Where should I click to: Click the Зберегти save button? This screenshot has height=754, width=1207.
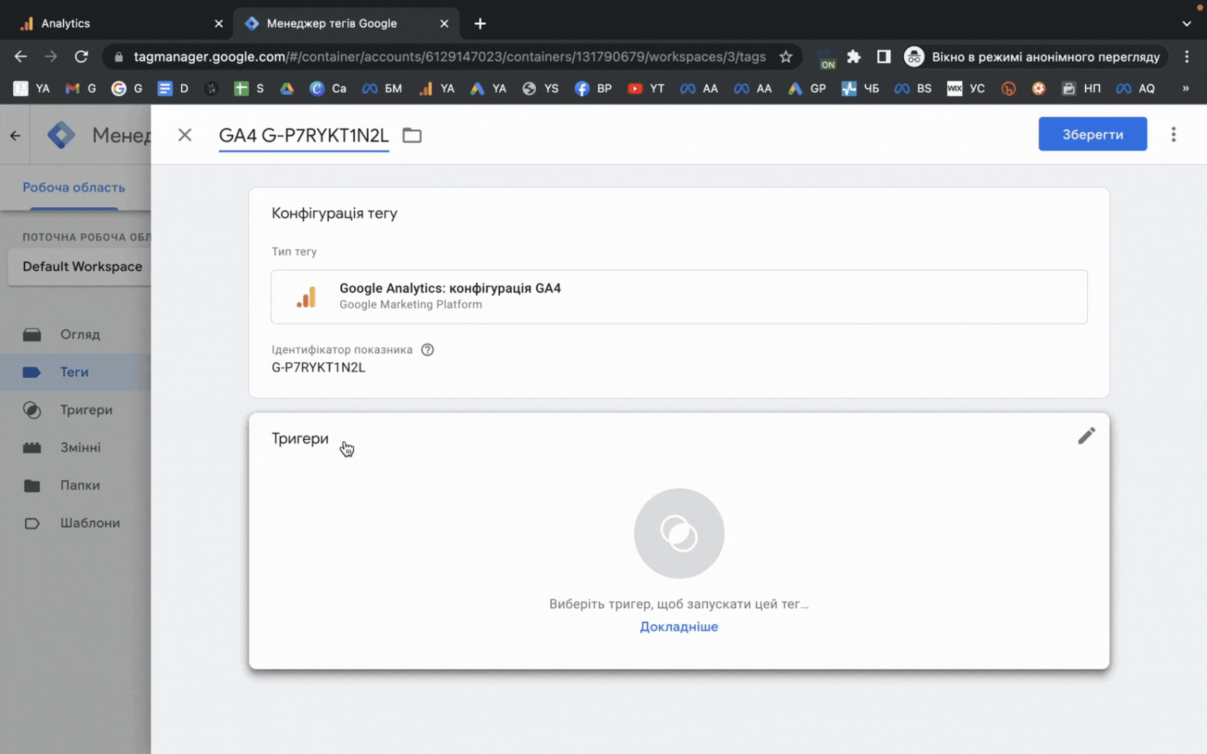click(1092, 134)
